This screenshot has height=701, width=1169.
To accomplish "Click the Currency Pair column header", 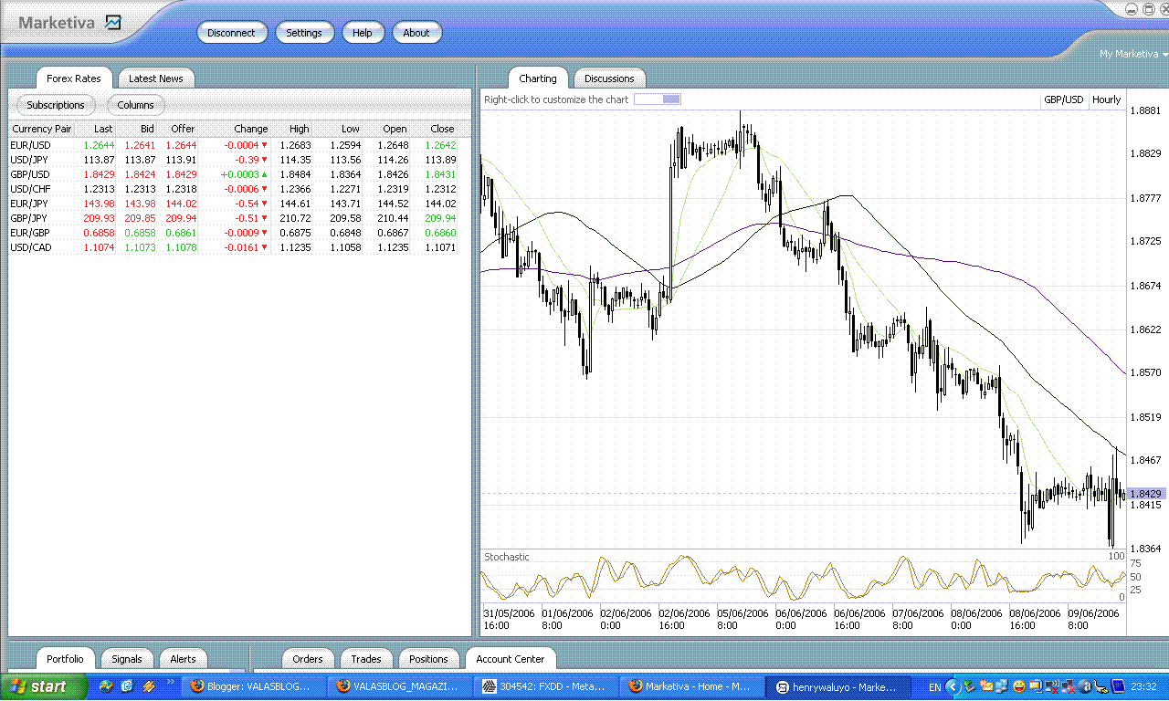I will (42, 129).
